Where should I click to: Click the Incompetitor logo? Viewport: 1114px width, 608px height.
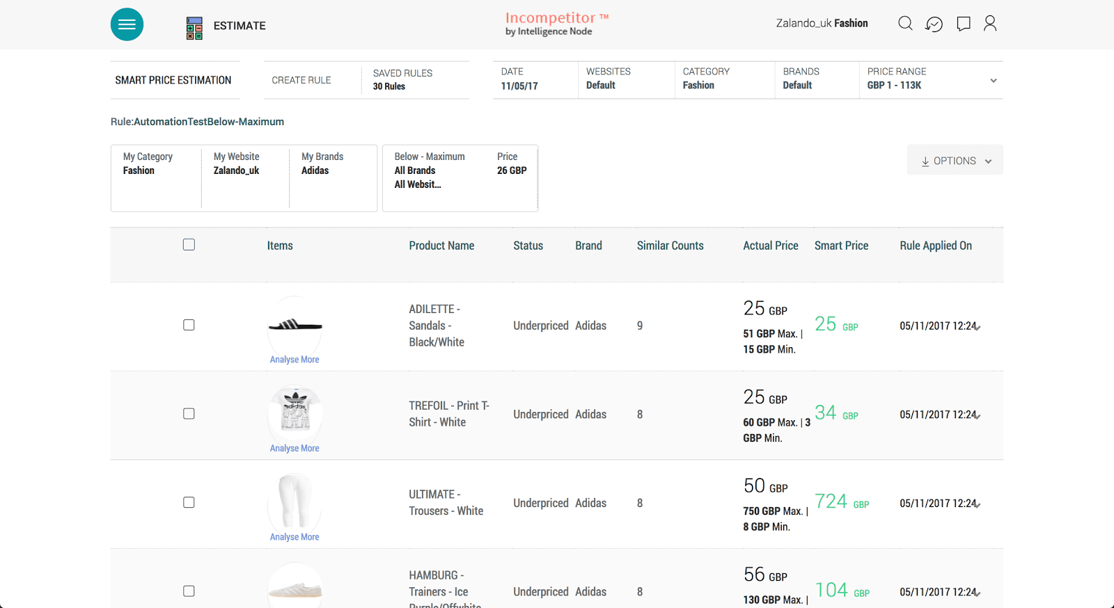click(x=556, y=24)
